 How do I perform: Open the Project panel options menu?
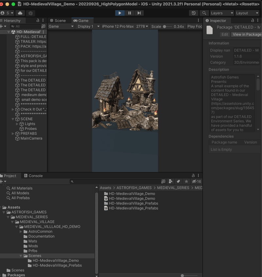[198, 175]
